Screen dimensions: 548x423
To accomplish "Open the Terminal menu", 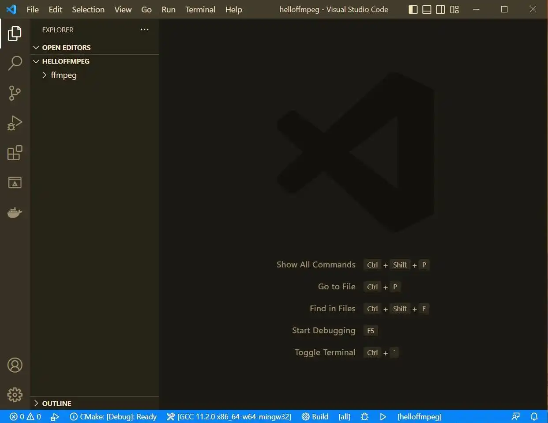I will click(200, 9).
